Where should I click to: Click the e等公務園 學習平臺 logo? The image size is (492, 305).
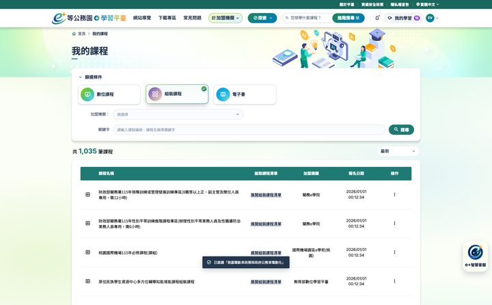coord(89,18)
